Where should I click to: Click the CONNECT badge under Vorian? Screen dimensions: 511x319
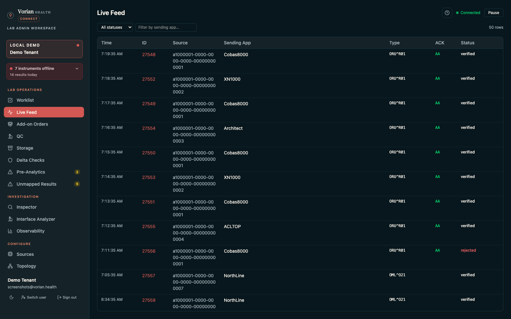point(29,19)
